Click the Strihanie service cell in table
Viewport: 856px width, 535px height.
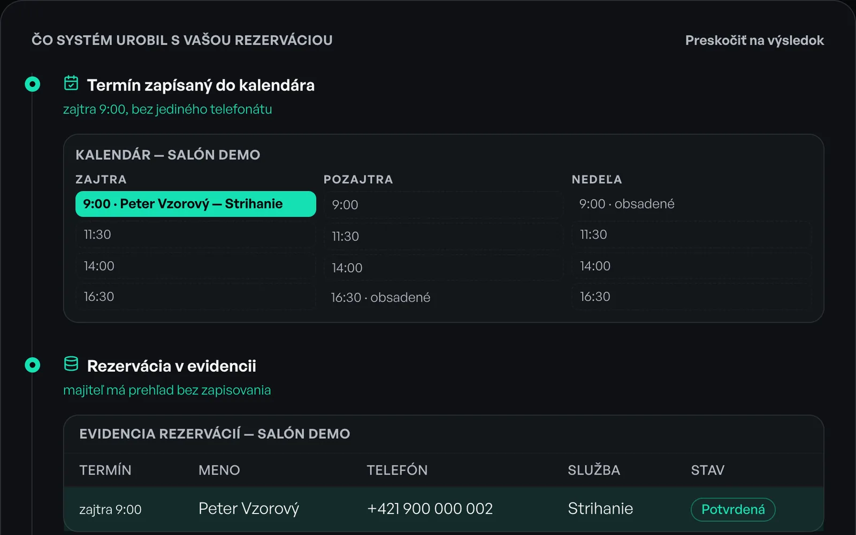[600, 509]
